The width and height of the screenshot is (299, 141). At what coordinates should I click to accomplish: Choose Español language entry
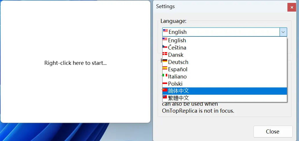[225, 69]
